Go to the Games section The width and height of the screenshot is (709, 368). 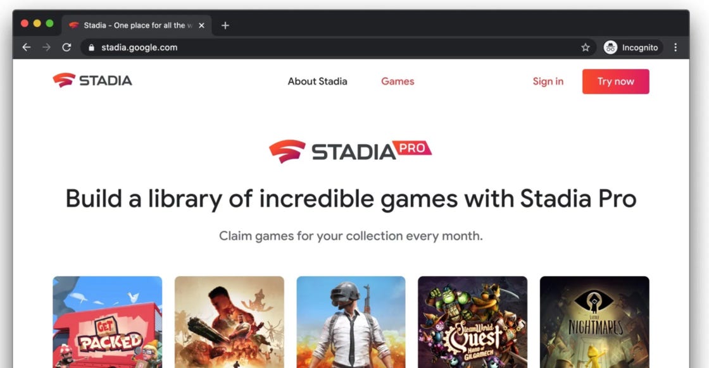click(398, 82)
